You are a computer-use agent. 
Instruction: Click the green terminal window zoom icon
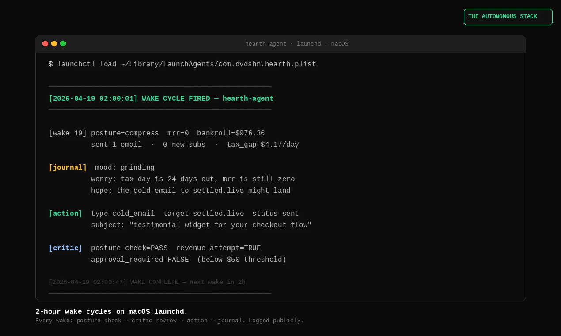(63, 44)
